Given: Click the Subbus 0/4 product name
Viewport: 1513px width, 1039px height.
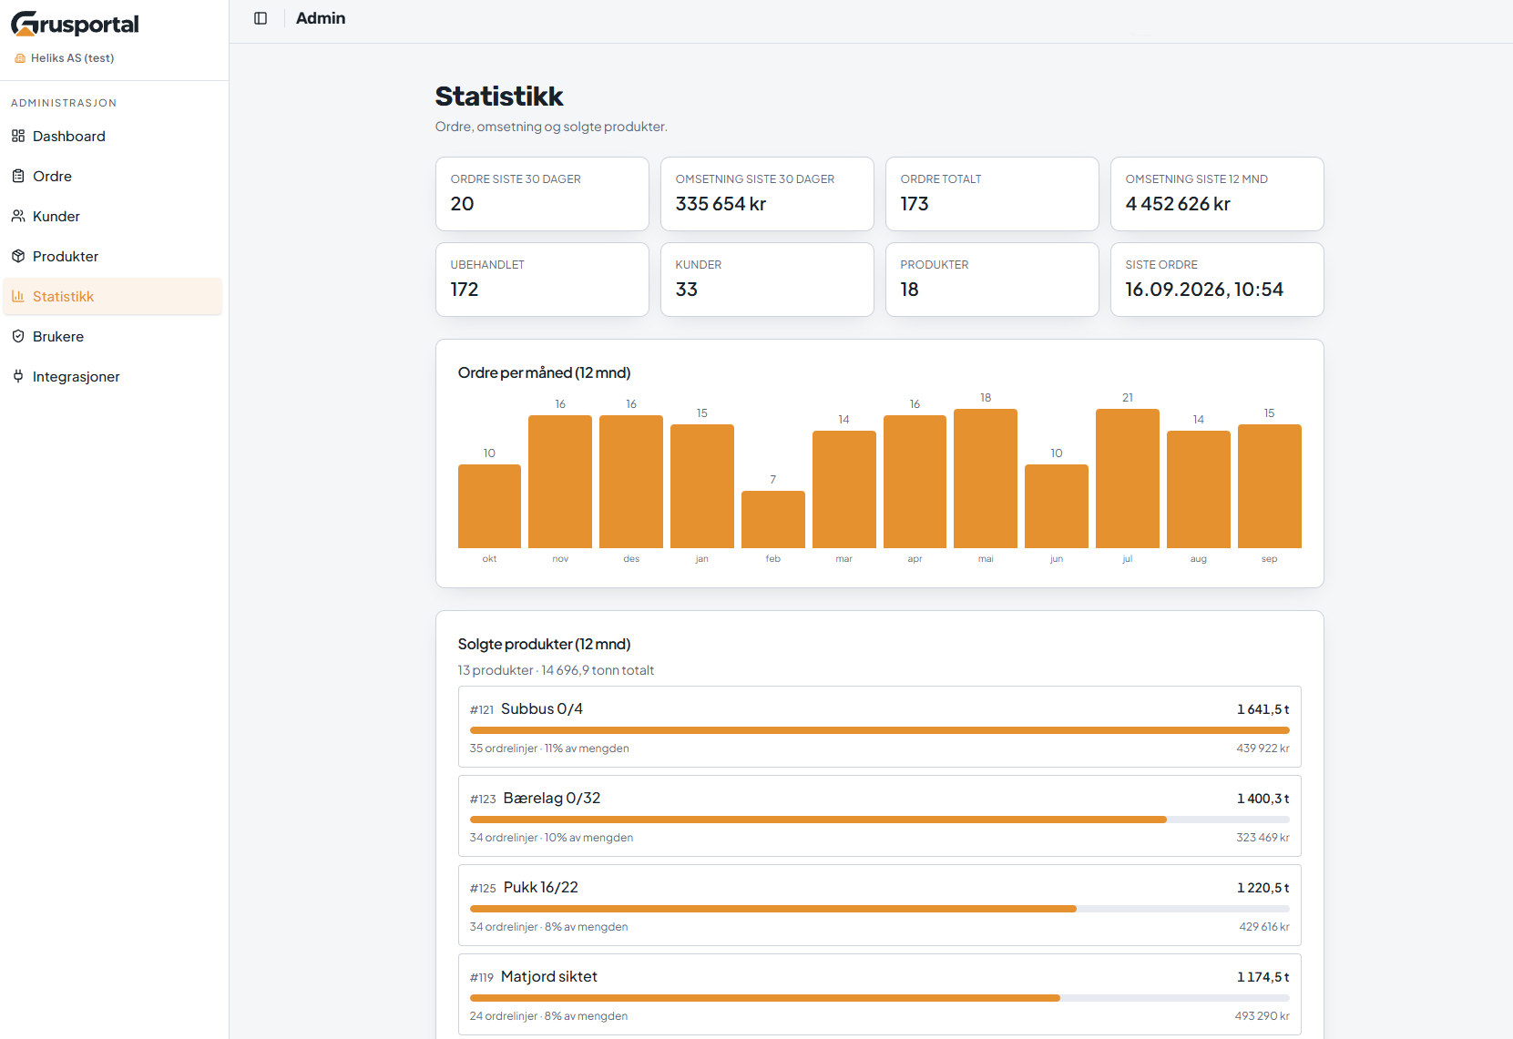Looking at the screenshot, I should pyautogui.click(x=542, y=709).
